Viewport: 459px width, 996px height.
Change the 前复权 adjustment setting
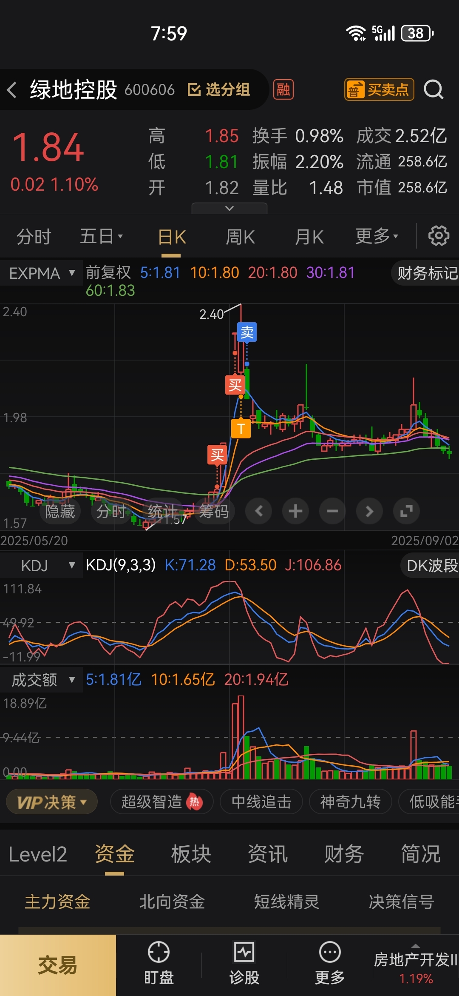(x=108, y=272)
